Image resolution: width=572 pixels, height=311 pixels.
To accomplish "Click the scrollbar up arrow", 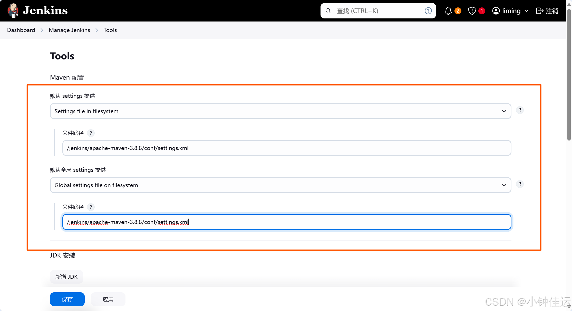I will (569, 4).
